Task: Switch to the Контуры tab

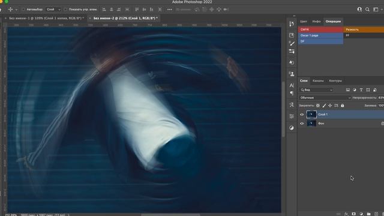Action: pyautogui.click(x=335, y=80)
